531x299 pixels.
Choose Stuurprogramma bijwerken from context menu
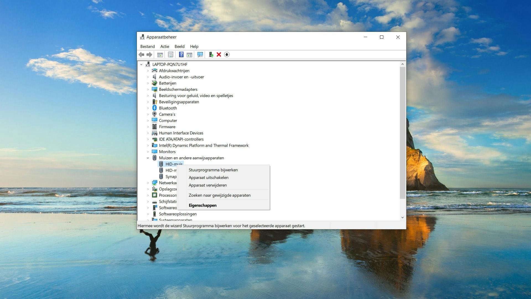point(213,170)
